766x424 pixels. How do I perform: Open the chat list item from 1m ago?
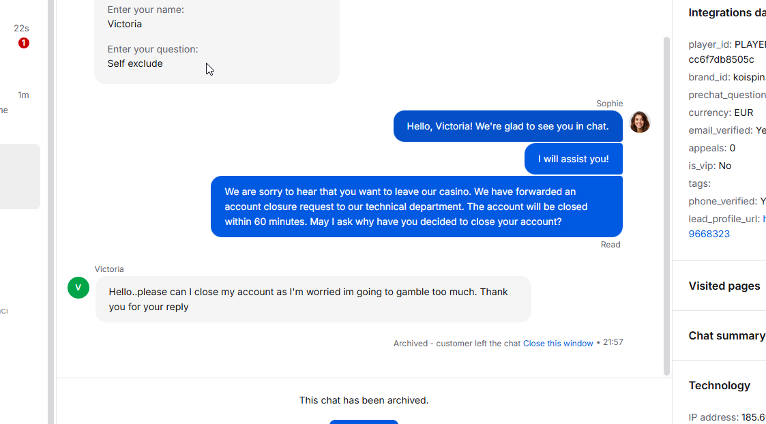click(x=20, y=102)
